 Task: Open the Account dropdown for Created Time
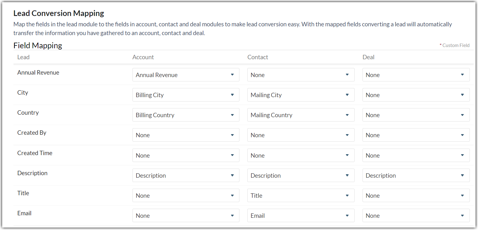click(186, 155)
